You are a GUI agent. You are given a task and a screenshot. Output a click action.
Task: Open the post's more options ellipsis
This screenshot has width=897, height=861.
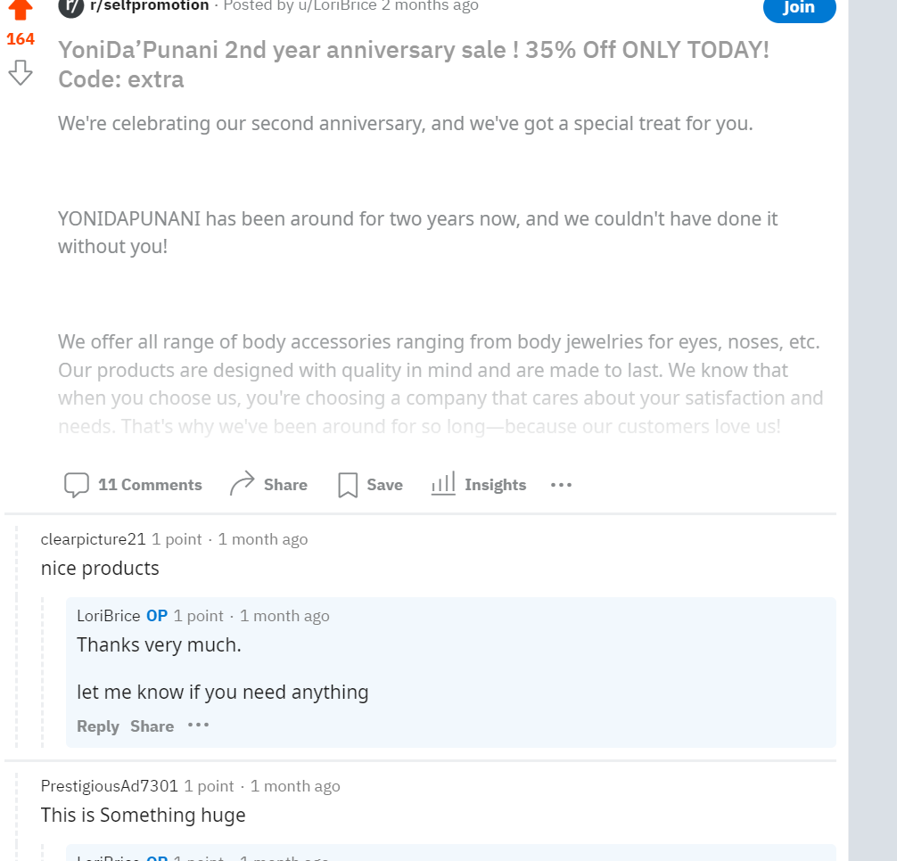click(561, 485)
